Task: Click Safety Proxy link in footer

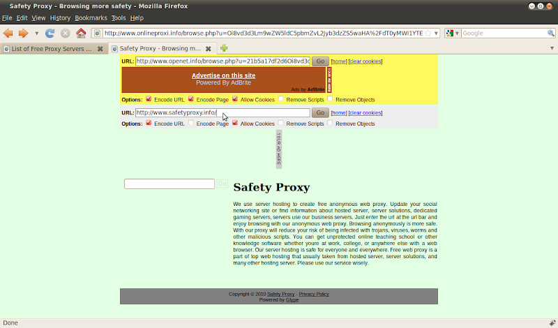Action: [281, 295]
